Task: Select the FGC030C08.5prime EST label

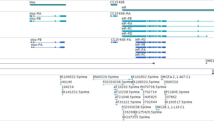Action: tap(136, 107)
